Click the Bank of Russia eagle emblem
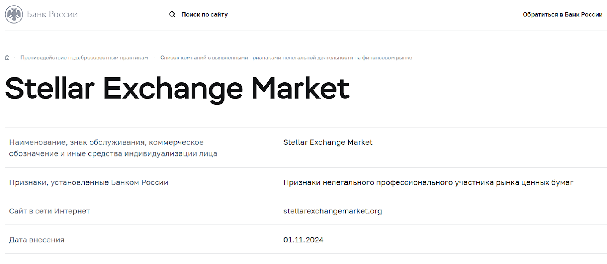The height and width of the screenshot is (264, 607). [x=14, y=14]
